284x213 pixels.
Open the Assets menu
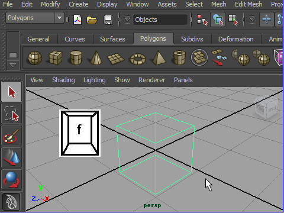tap(167, 4)
